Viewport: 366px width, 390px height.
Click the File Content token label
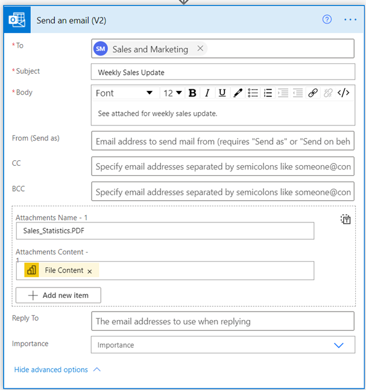click(x=64, y=270)
